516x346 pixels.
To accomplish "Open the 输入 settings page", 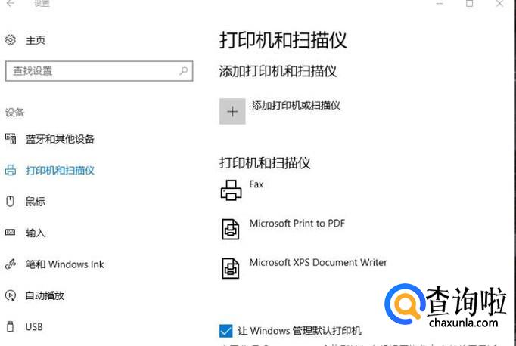I will pos(36,233).
